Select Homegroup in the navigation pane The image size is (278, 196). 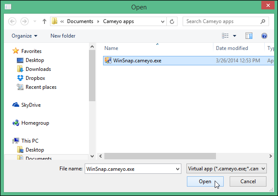point(35,123)
